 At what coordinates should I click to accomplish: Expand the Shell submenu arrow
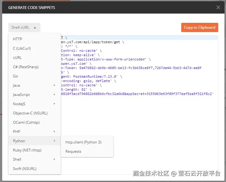tap(54, 159)
